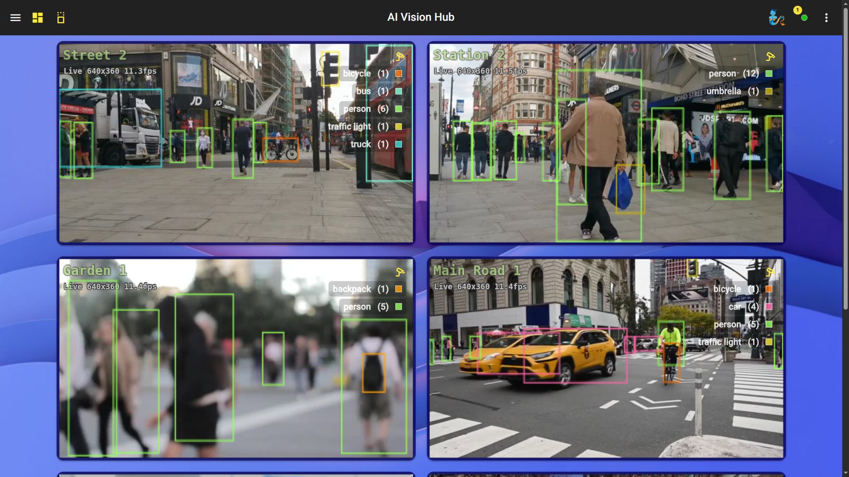
Task: Click the dotted box layout icon
Action: click(61, 18)
